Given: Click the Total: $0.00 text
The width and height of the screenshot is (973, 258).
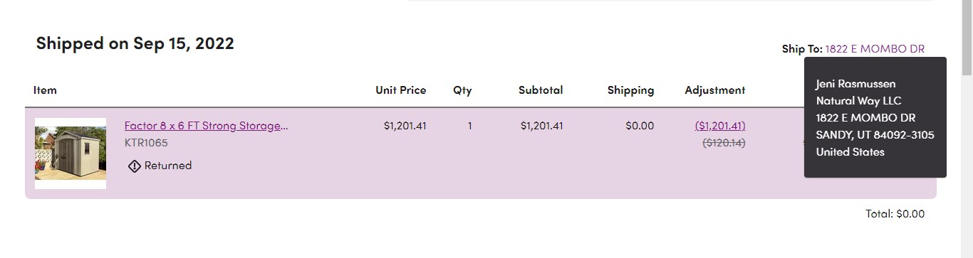Looking at the screenshot, I should pyautogui.click(x=895, y=213).
